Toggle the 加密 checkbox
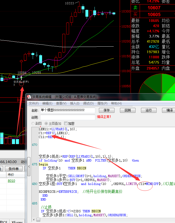Image resolution: width=175 pixels, height=223 pixels. point(66,123)
